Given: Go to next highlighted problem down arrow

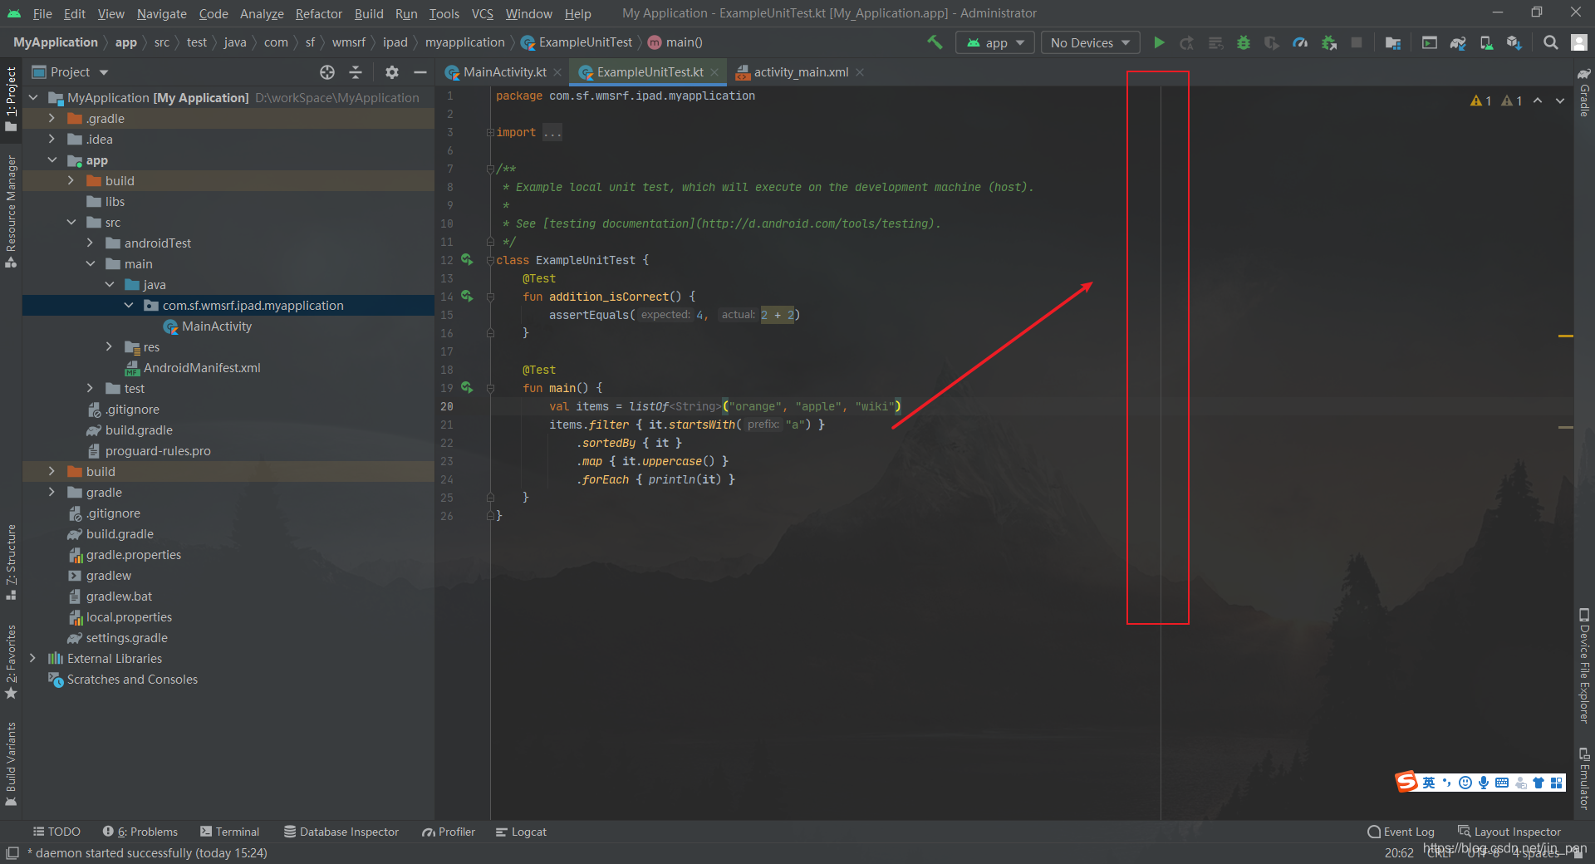Looking at the screenshot, I should click(x=1560, y=101).
